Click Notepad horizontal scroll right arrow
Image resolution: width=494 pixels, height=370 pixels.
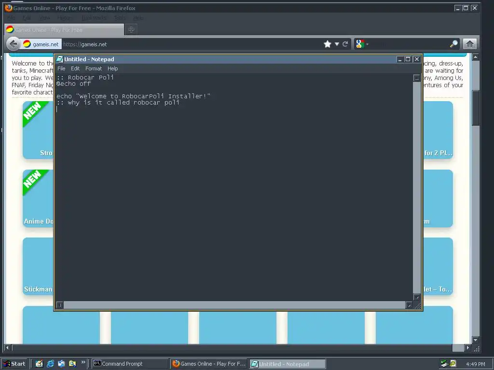(x=409, y=304)
